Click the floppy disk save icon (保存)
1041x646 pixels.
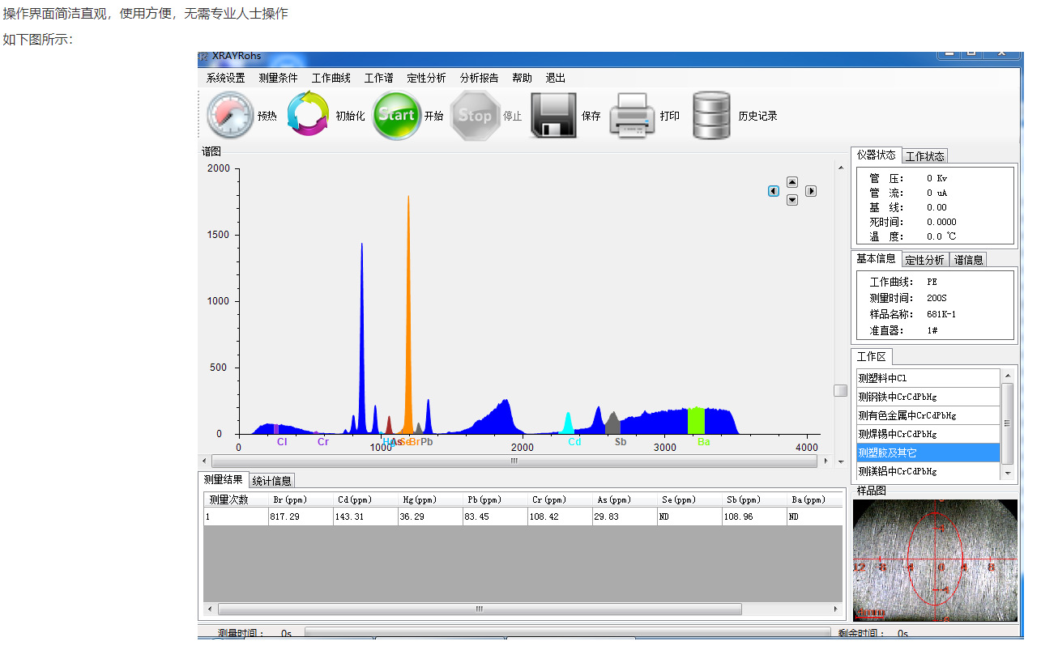point(554,116)
